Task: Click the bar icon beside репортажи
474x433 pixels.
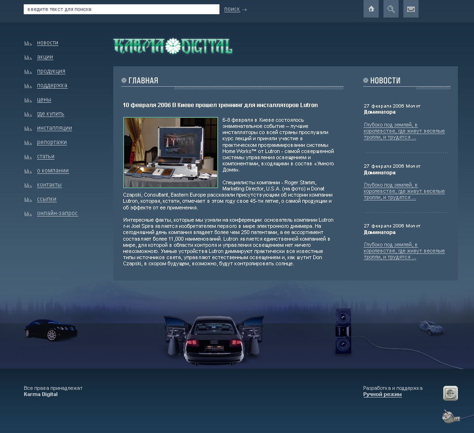Action: pyautogui.click(x=28, y=142)
